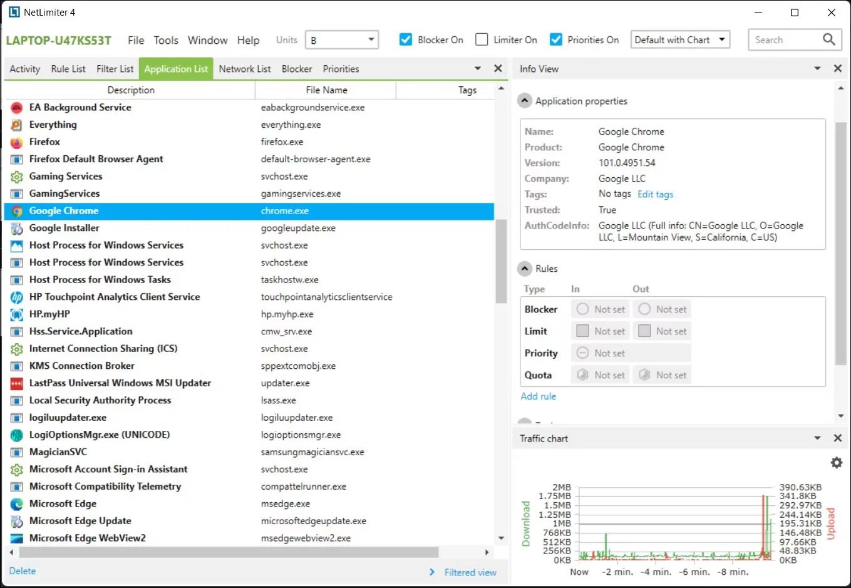Viewport: 851px width, 588px height.
Task: Click the application list vertical scrollbar thumb
Action: tap(501, 262)
